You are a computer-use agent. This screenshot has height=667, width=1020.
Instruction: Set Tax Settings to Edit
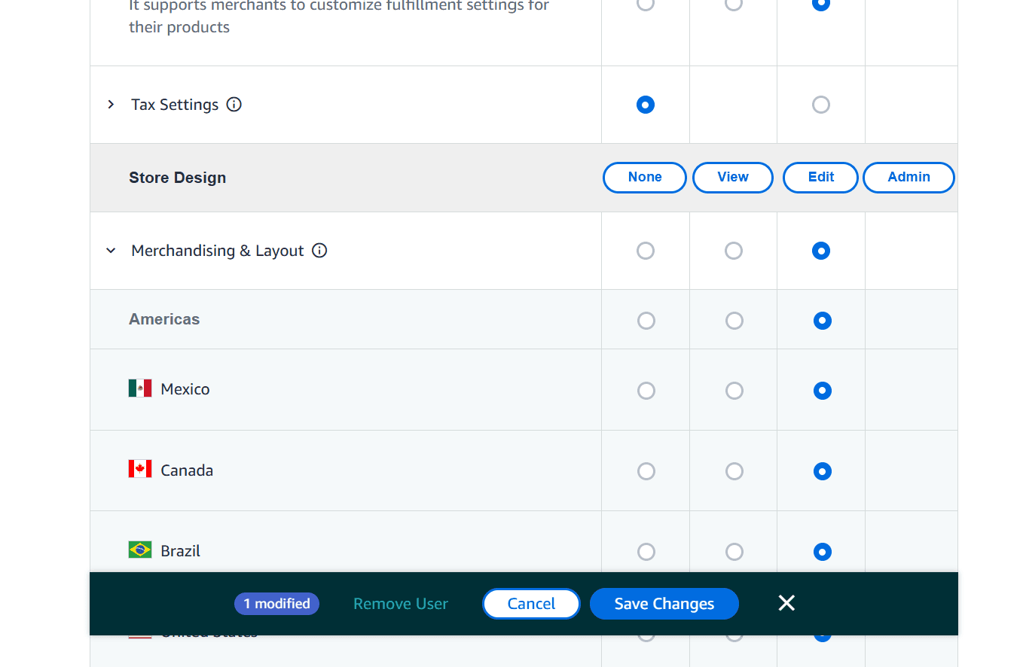coord(821,105)
